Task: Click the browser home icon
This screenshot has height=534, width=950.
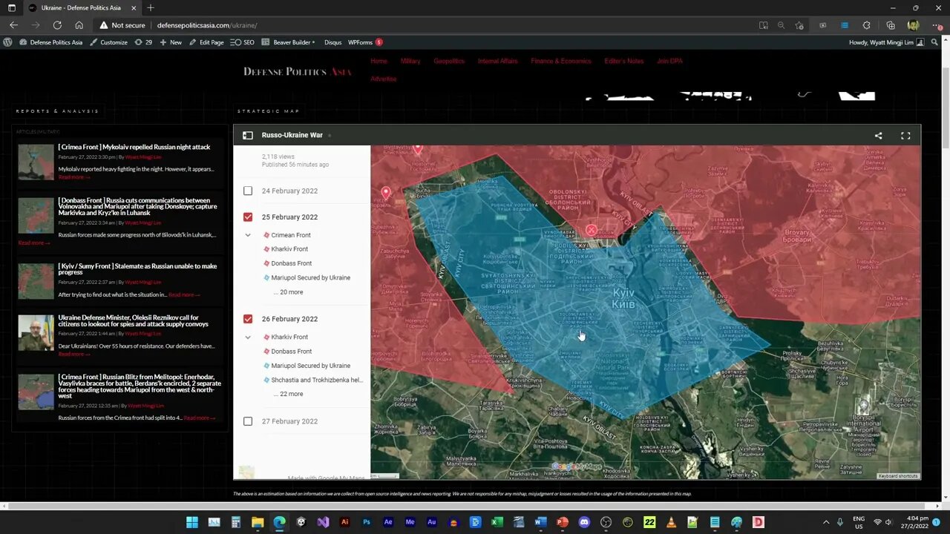Action: (x=79, y=25)
